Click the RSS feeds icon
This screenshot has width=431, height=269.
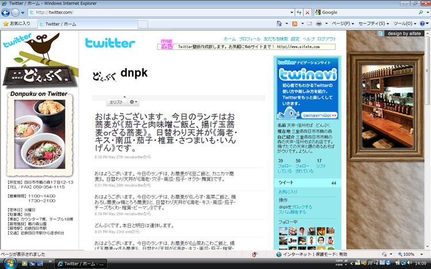[x=295, y=24]
